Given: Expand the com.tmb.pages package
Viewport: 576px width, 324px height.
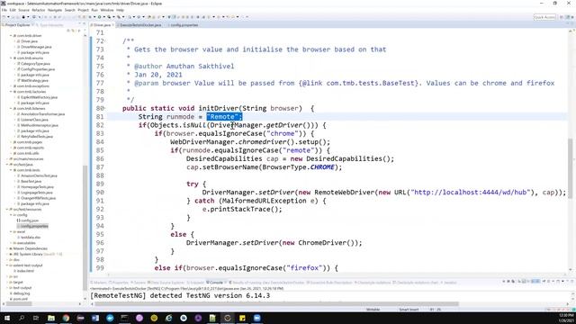Looking at the screenshot, I should coord(11,142).
